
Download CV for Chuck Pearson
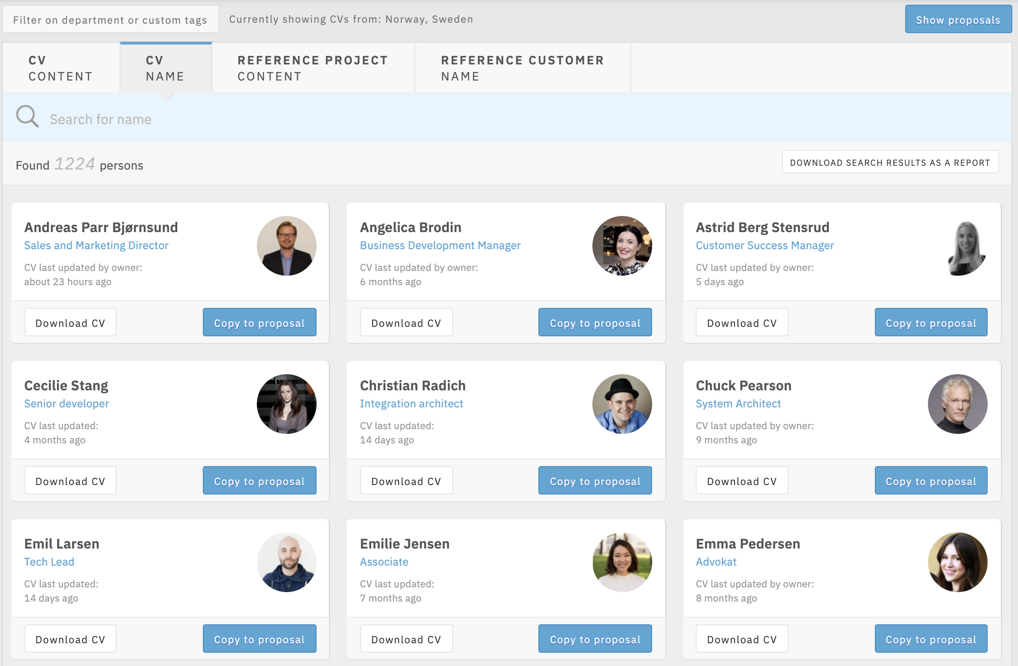pos(742,481)
